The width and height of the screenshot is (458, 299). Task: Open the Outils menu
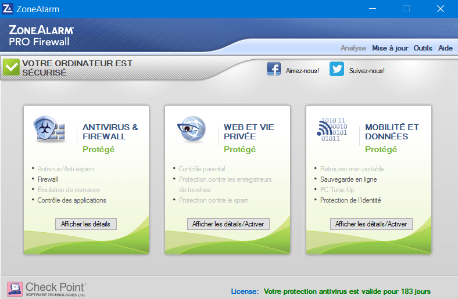[x=423, y=48]
